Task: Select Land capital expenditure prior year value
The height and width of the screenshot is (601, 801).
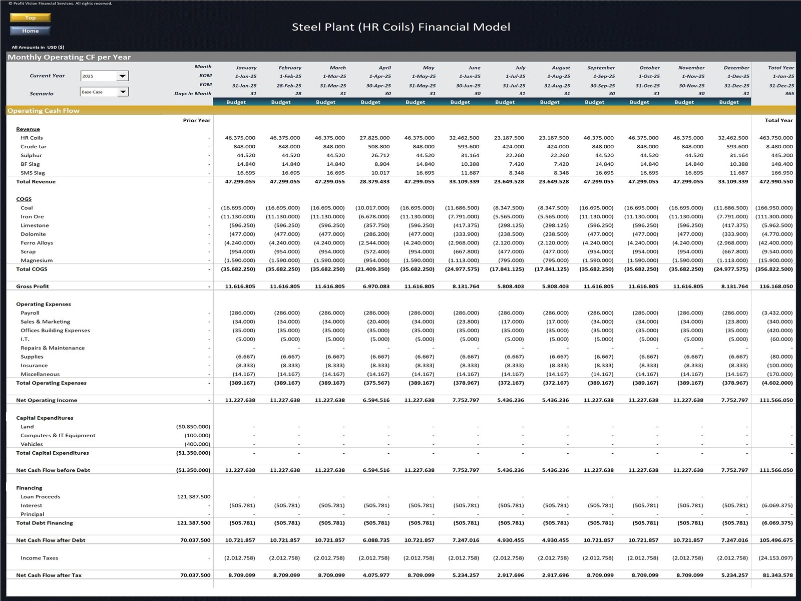Action: click(193, 427)
